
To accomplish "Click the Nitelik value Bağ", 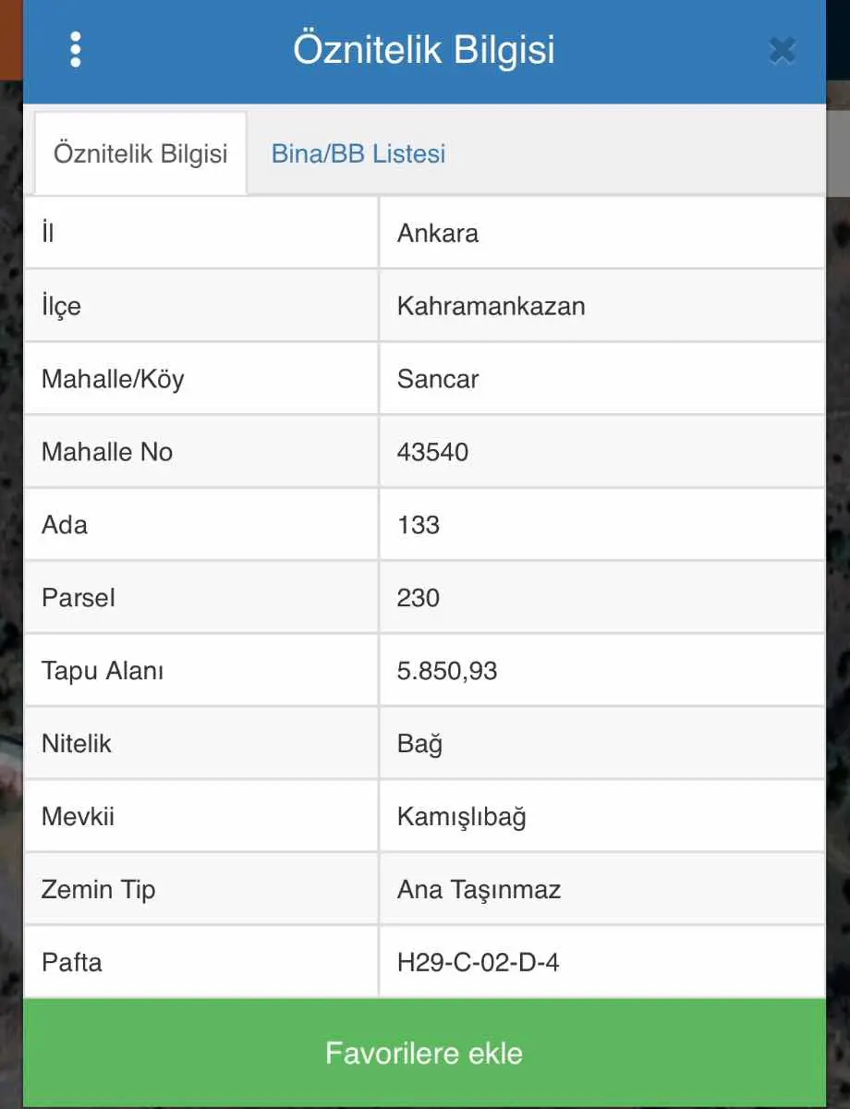I will (420, 744).
